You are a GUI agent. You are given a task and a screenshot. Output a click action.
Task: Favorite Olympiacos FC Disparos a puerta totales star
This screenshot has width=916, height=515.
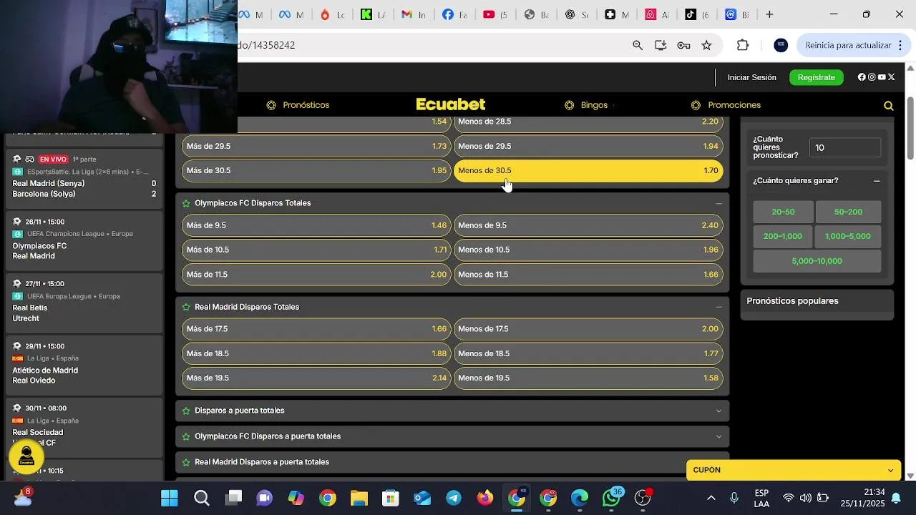tap(186, 436)
